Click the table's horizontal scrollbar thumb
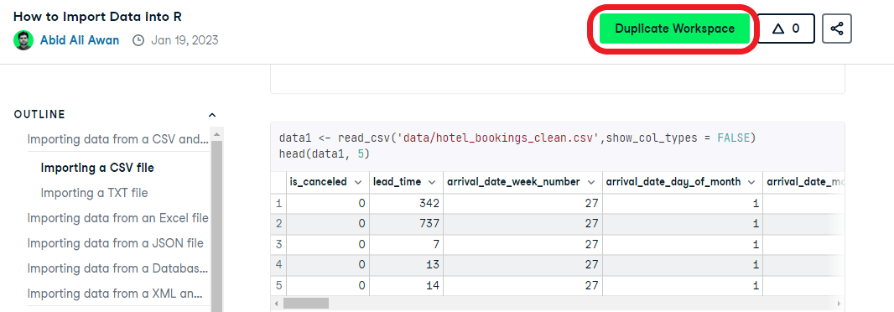 306,303
